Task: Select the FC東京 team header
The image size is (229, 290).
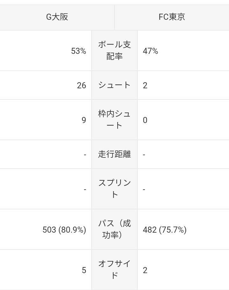Action: (172, 17)
